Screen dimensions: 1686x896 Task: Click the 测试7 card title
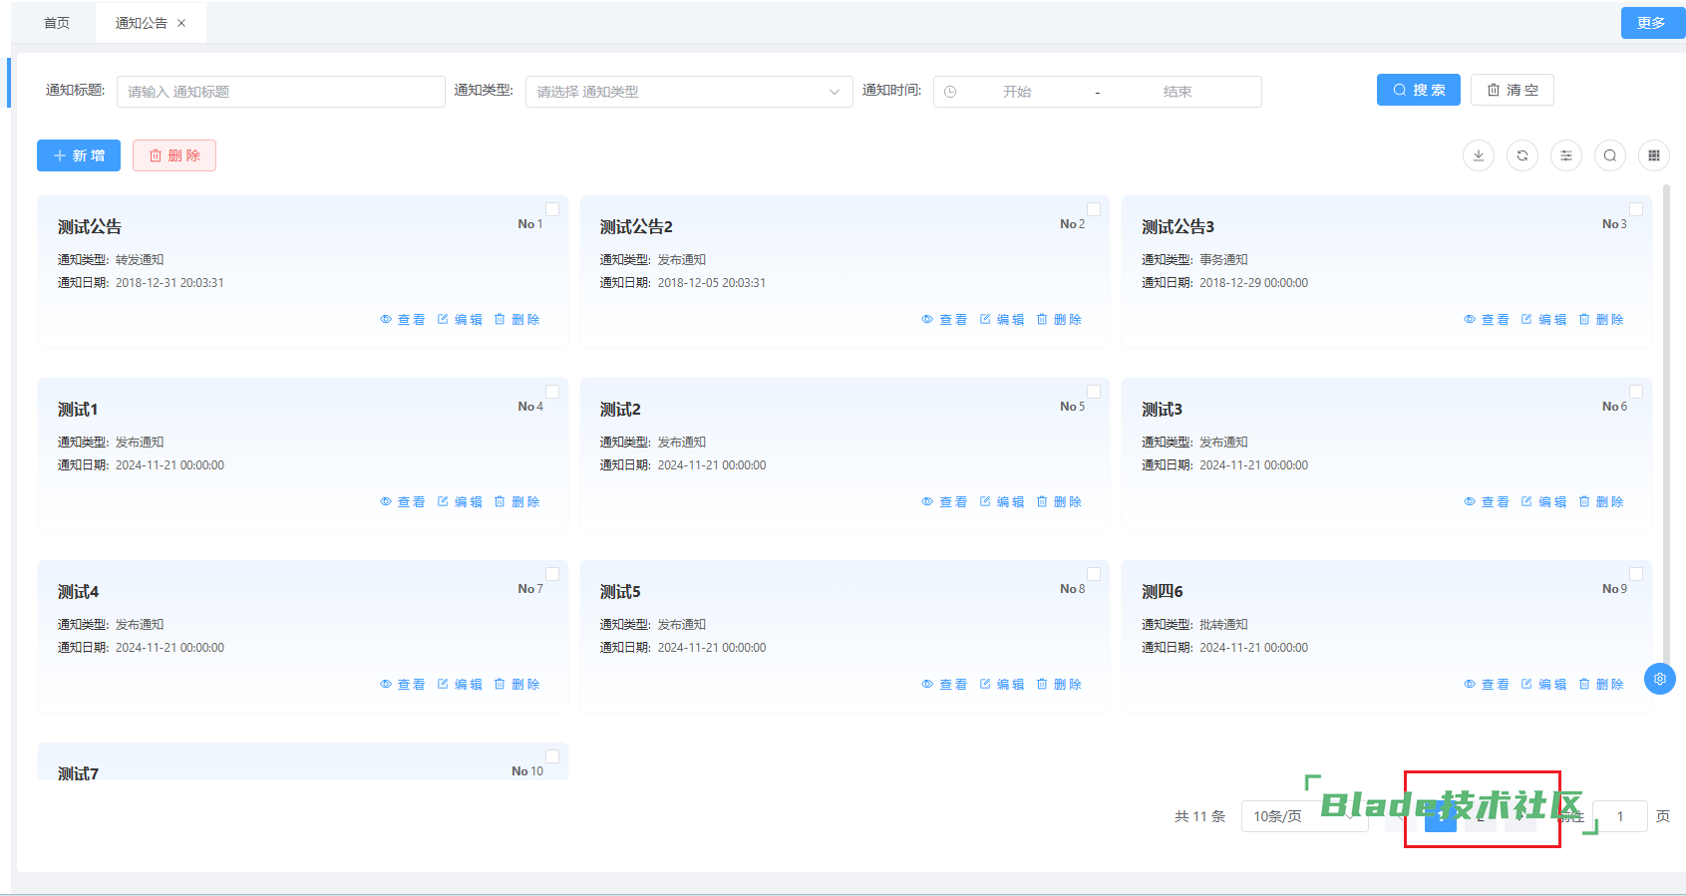(x=78, y=773)
